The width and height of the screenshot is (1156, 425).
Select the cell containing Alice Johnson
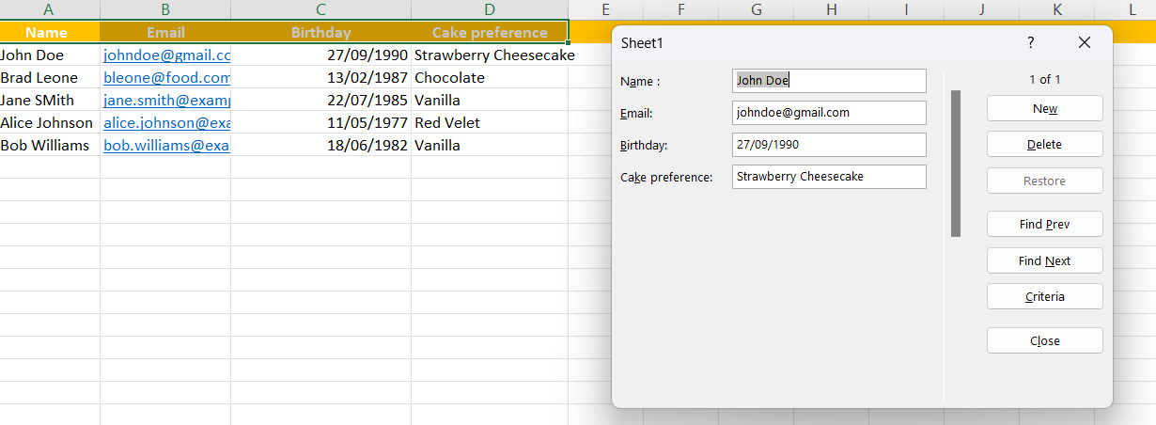[x=47, y=123]
